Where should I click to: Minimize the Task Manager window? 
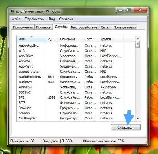click(x=121, y=10)
